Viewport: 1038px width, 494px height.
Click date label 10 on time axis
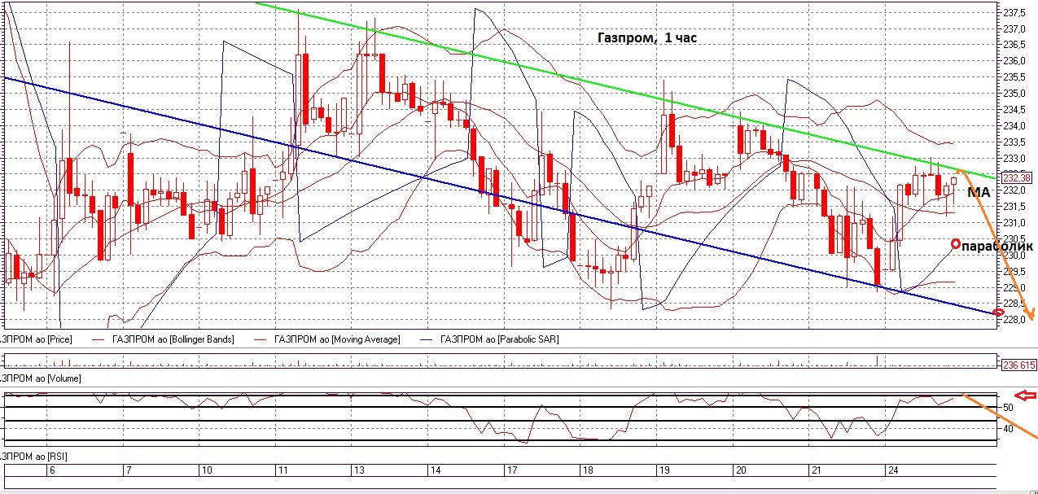pos(208,470)
